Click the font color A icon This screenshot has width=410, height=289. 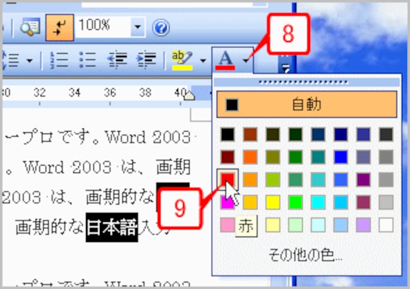tap(225, 60)
